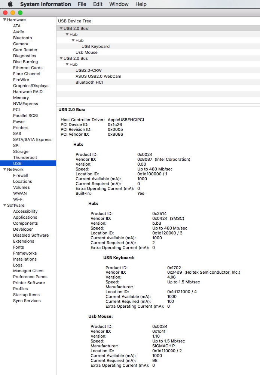Select Bluetooth HCI in device tree

click(x=89, y=82)
